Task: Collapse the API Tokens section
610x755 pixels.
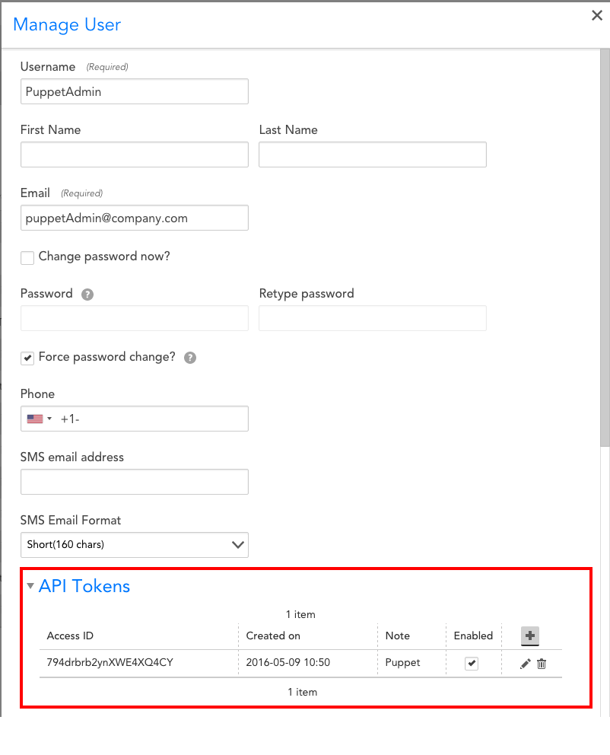Action: point(30,586)
